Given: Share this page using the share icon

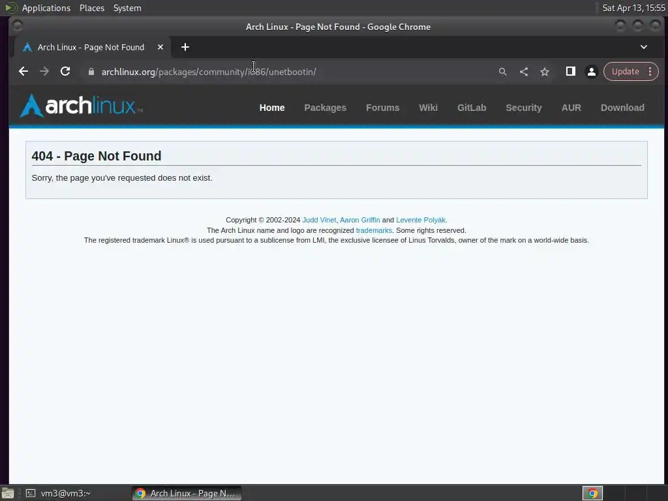Looking at the screenshot, I should point(524,72).
